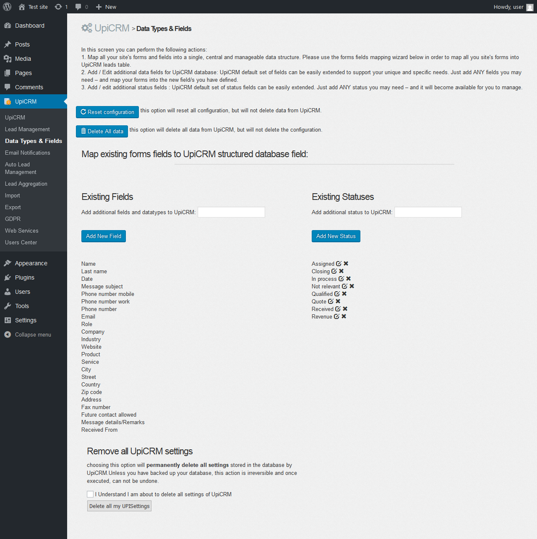Image resolution: width=537 pixels, height=539 pixels.
Task: Click the edit icon for Assigned status
Action: (x=339, y=264)
